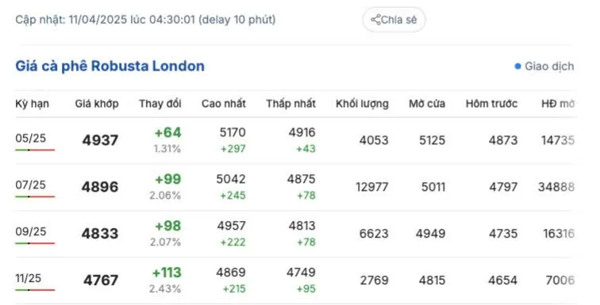Select the 09/25 contract row label
This screenshot has height=305, width=600.
coord(31,231)
